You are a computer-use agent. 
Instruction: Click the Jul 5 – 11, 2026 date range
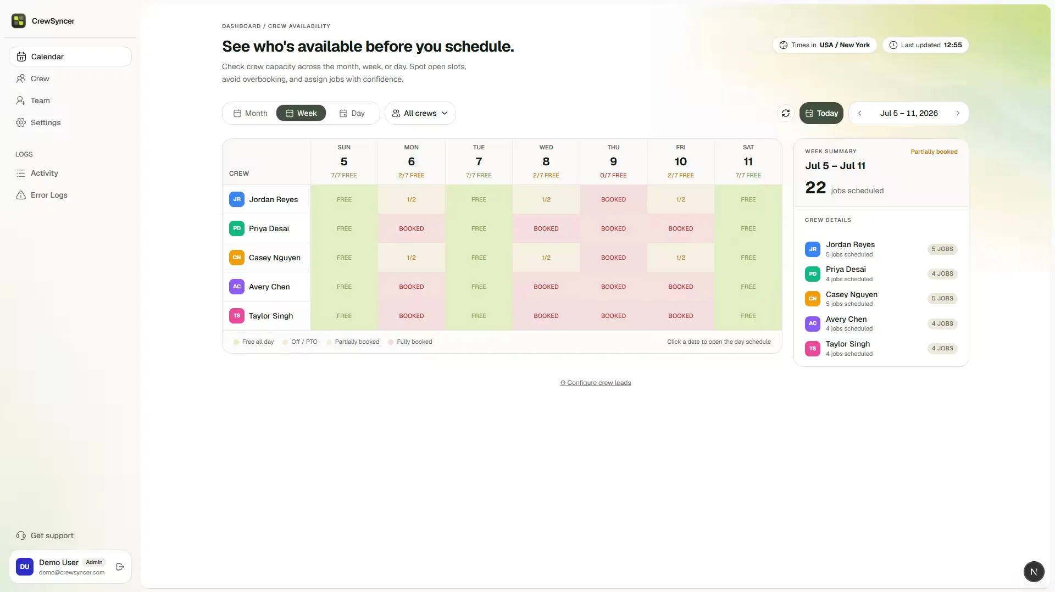pyautogui.click(x=909, y=113)
